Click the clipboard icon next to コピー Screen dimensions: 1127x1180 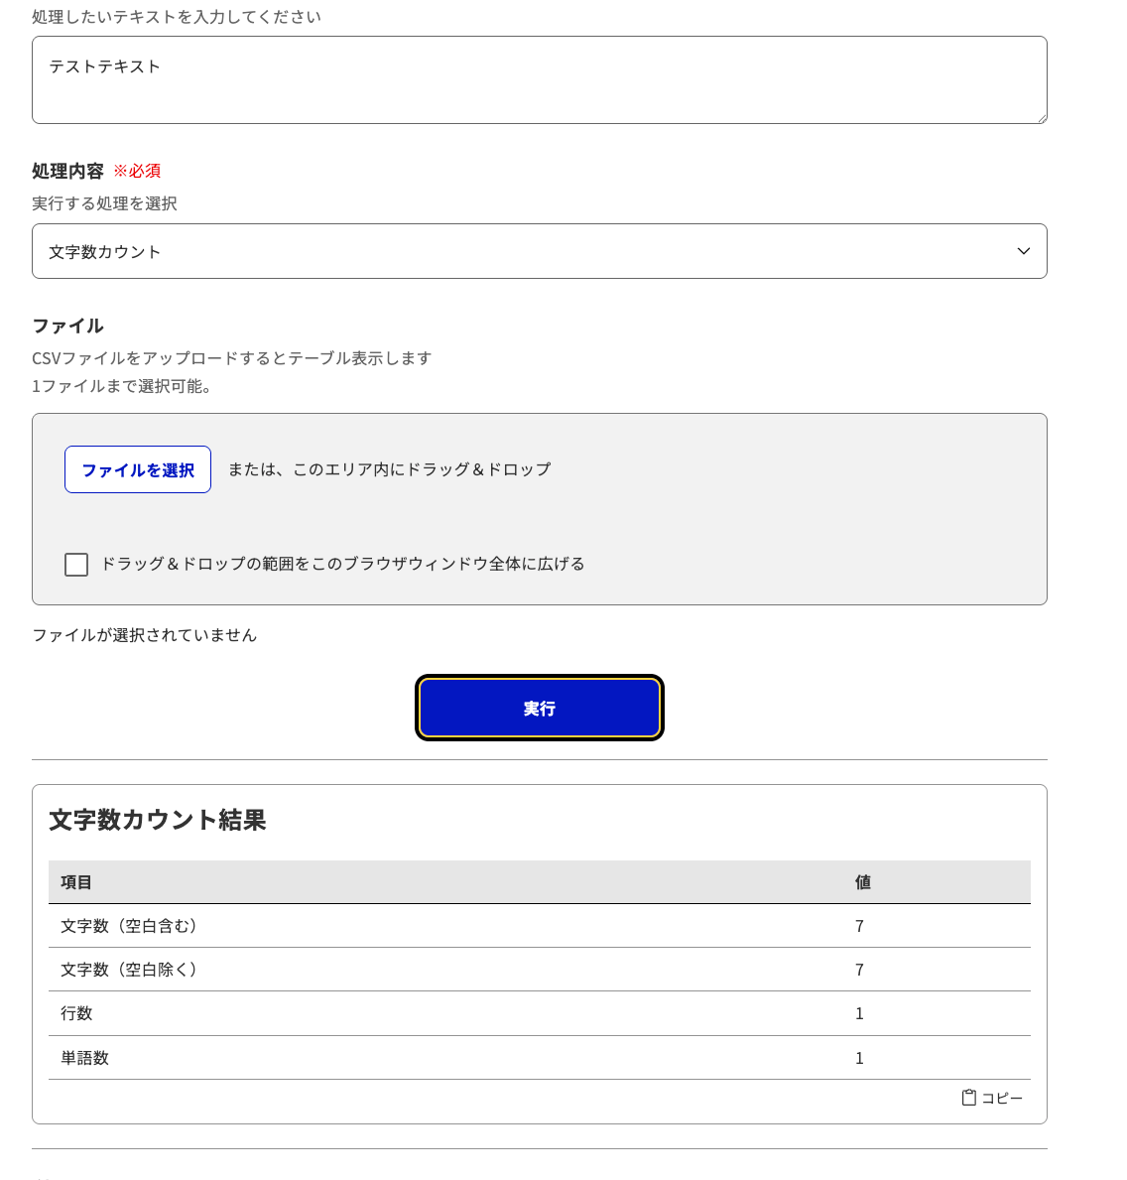pos(968,1098)
